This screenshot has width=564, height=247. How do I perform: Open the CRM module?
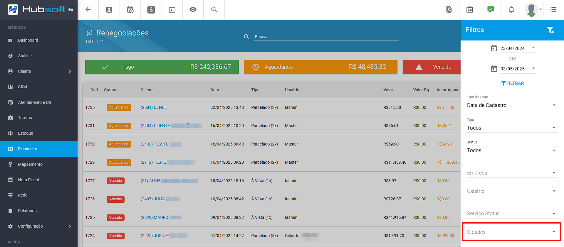point(39,87)
